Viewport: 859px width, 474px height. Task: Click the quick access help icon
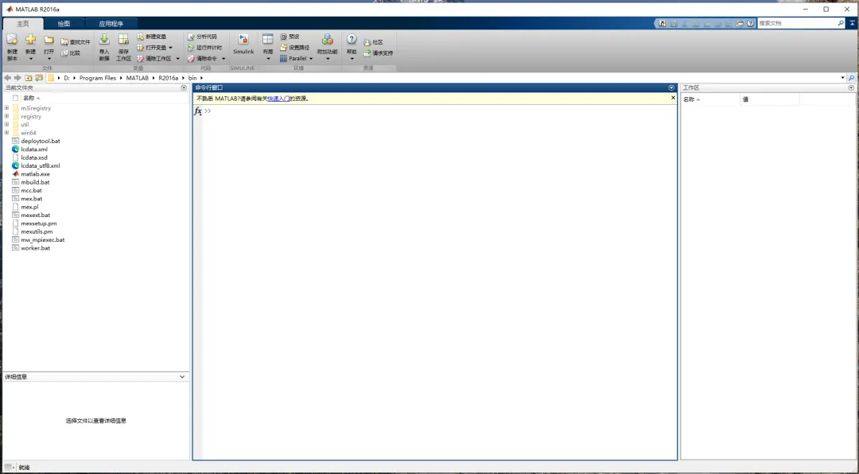(x=750, y=24)
